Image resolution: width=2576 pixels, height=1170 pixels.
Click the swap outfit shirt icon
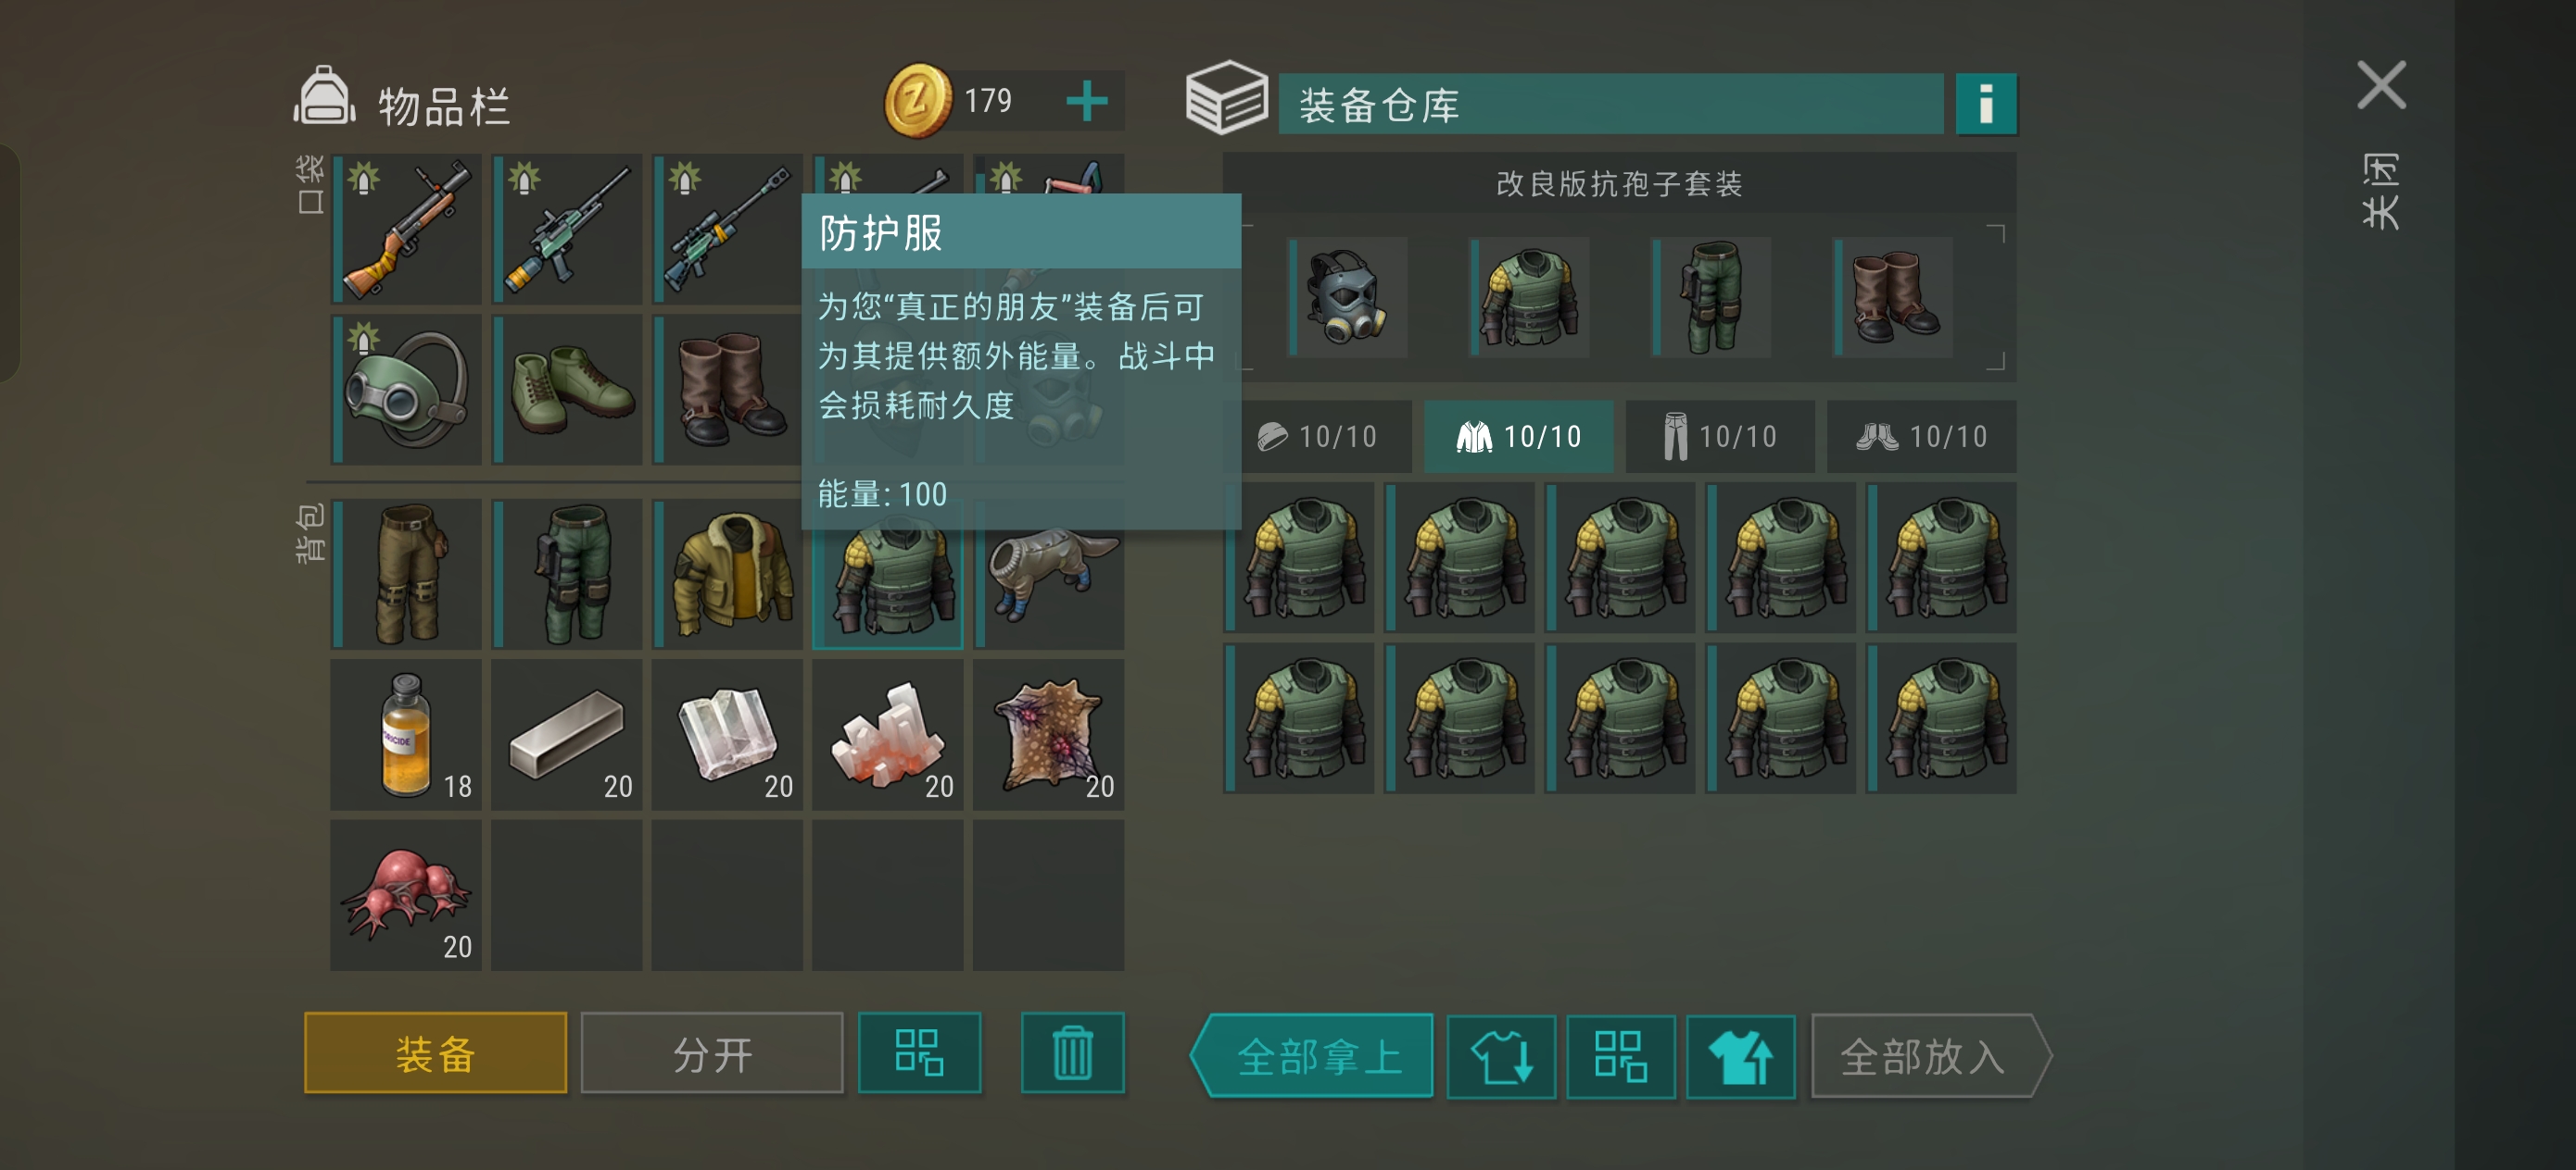coord(1501,1056)
